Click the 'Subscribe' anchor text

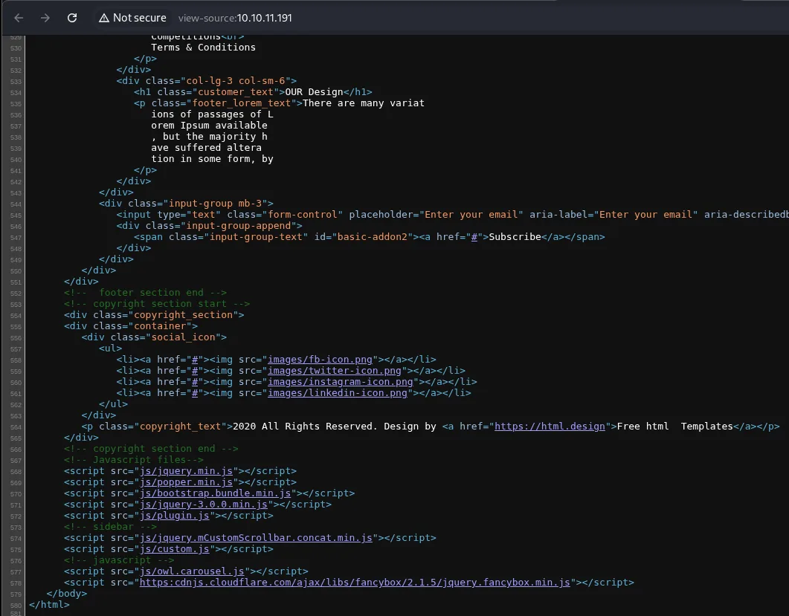[x=515, y=237]
